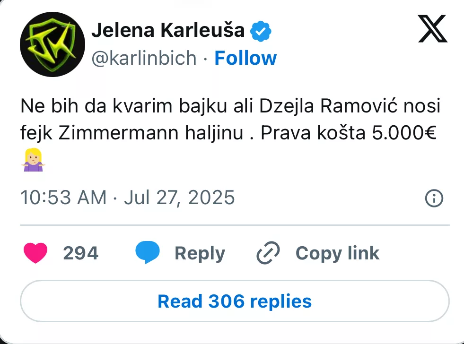This screenshot has height=344, width=464.
Task: Open Jelena Karleuša display name link
Action: (x=168, y=30)
